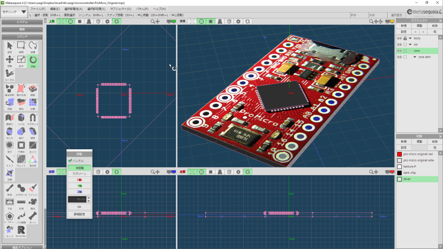Viewport: 443px width, 249px height.
Task: Click the swatch of texture-F material
Action: point(399,166)
